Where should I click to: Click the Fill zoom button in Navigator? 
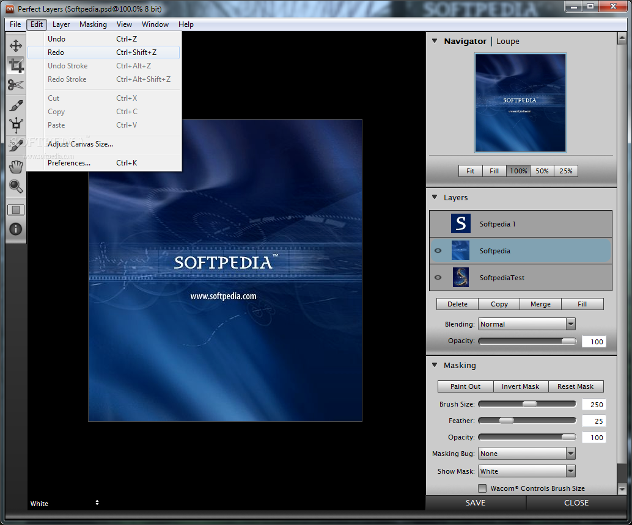(494, 171)
